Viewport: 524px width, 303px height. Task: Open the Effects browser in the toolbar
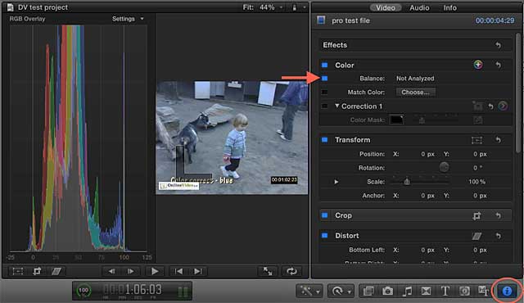click(368, 291)
